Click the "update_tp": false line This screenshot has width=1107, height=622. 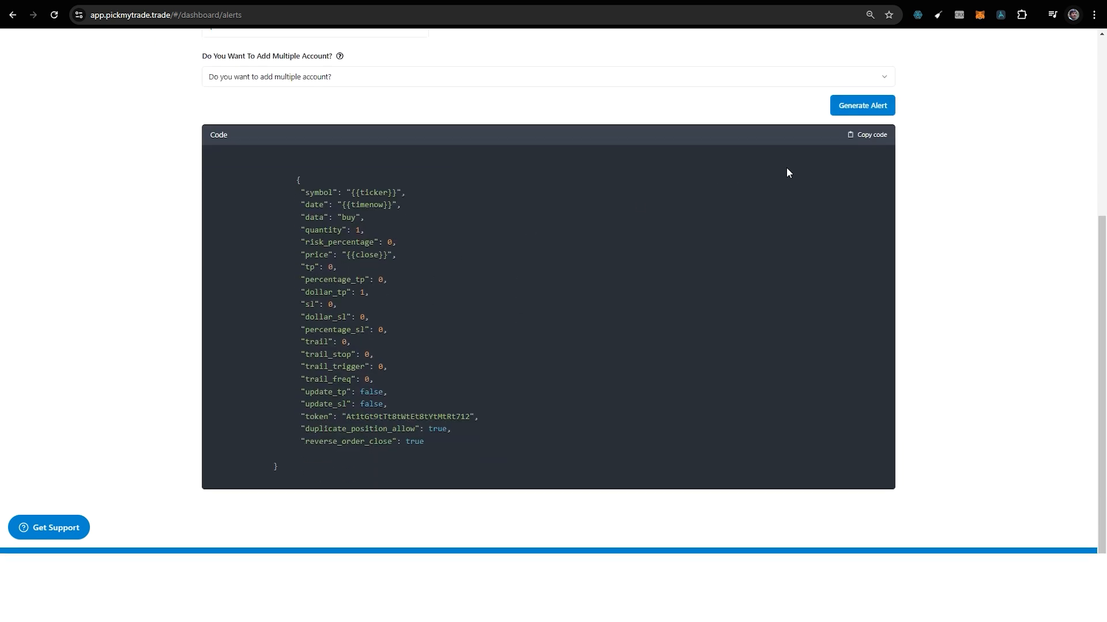pyautogui.click(x=344, y=392)
